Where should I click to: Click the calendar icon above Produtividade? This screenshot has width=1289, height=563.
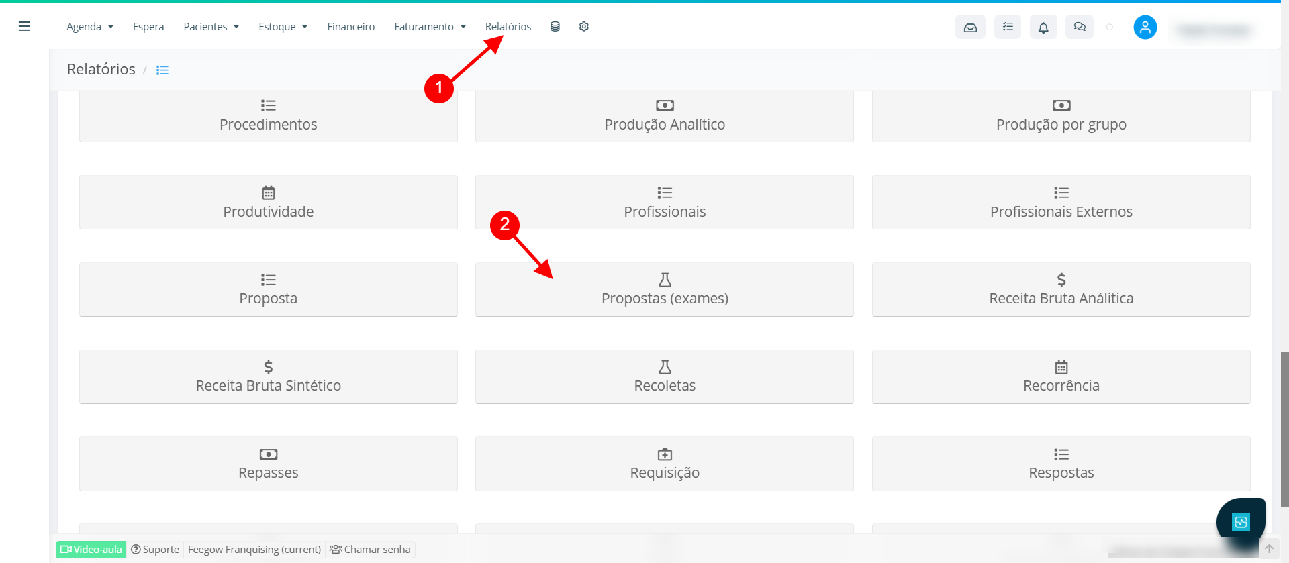pyautogui.click(x=269, y=193)
